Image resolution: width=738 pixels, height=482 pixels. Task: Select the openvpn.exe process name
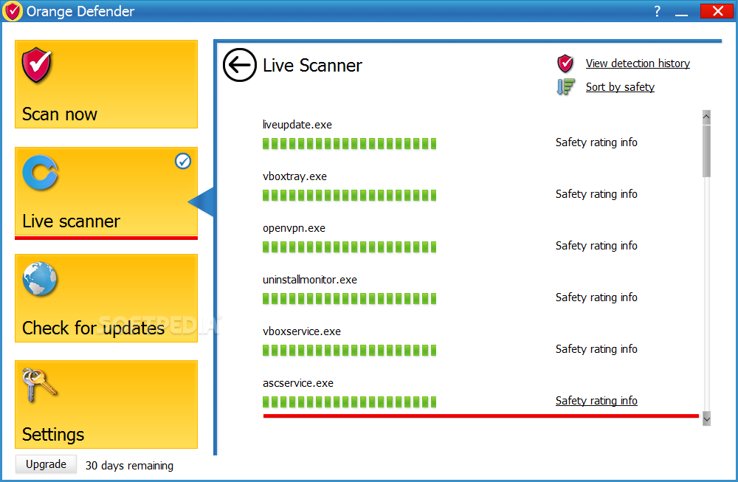294,228
